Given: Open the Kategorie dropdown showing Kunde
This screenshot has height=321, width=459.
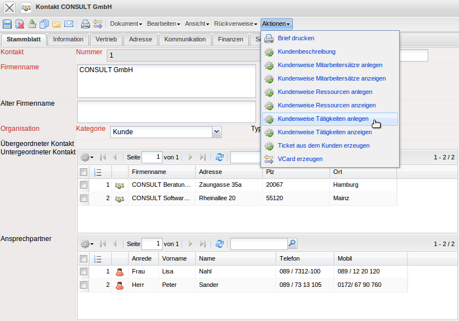Looking at the screenshot, I should pyautogui.click(x=217, y=132).
